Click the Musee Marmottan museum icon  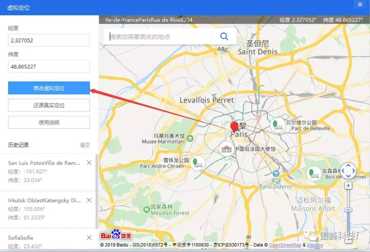(x=190, y=138)
